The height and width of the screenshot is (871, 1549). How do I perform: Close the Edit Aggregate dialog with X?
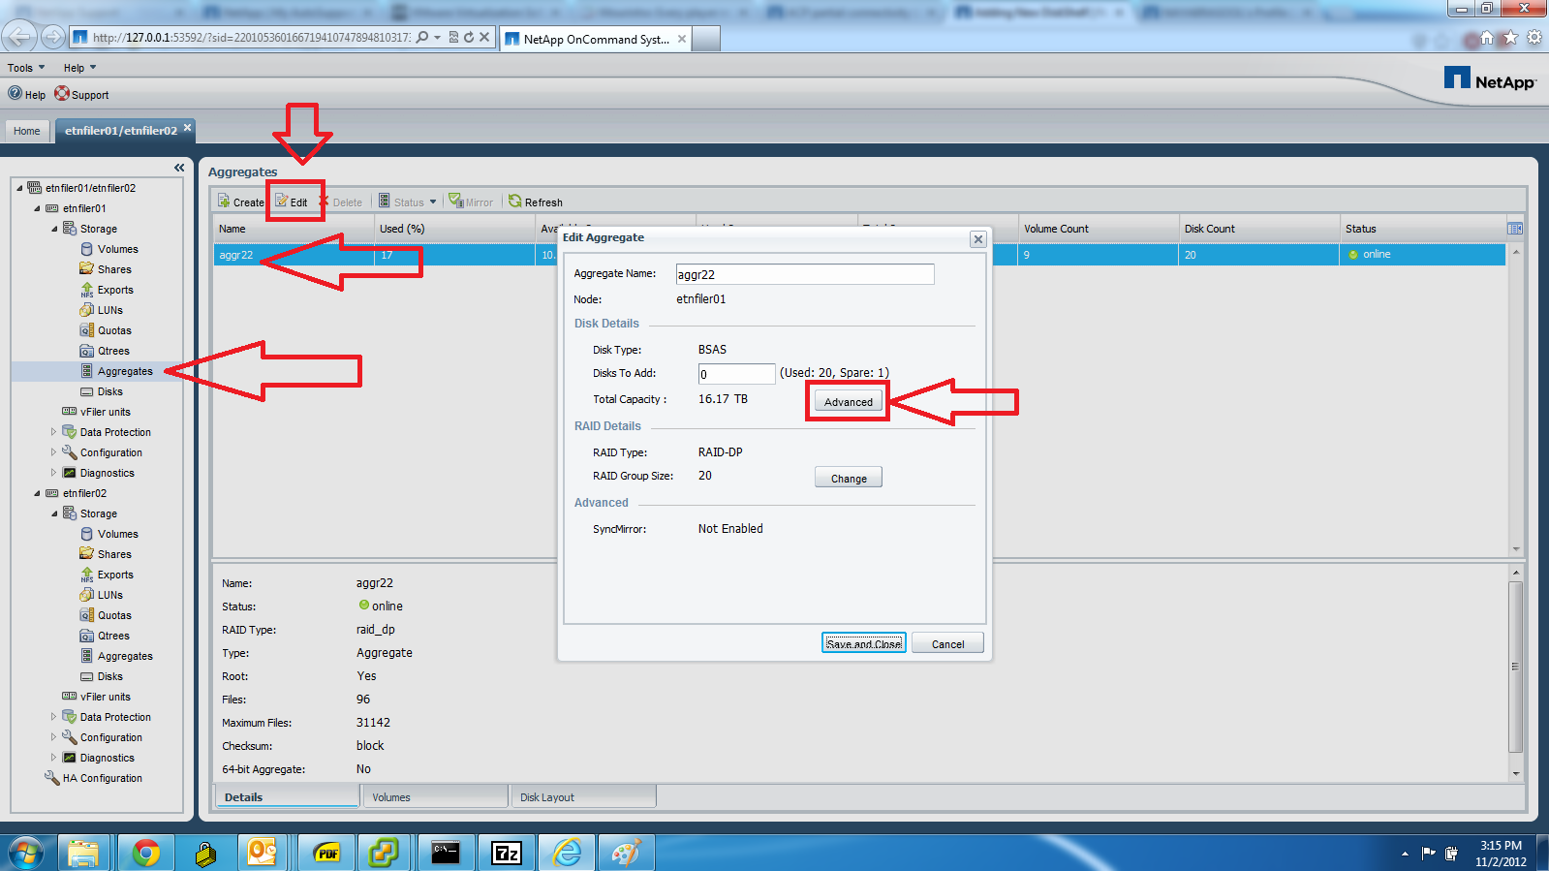pos(978,239)
